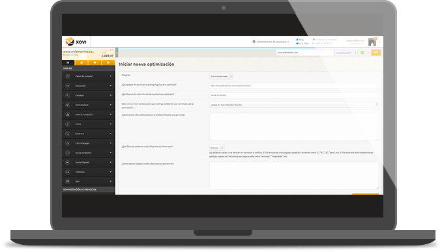
Task: Open the Blog link
Action: tap(300, 40)
